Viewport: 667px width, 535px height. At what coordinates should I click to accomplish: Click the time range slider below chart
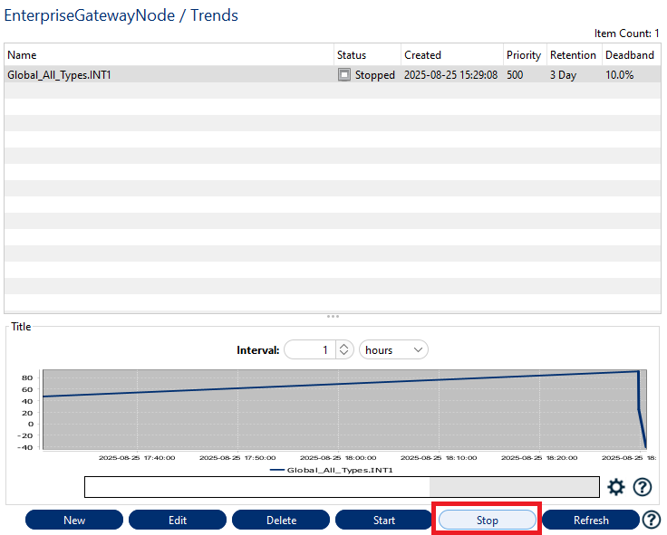tap(342, 487)
